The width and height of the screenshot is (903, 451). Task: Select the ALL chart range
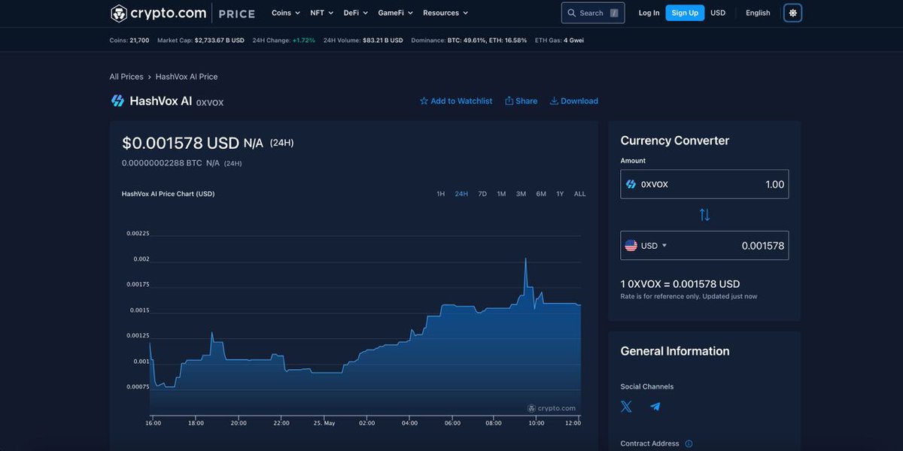pos(579,194)
